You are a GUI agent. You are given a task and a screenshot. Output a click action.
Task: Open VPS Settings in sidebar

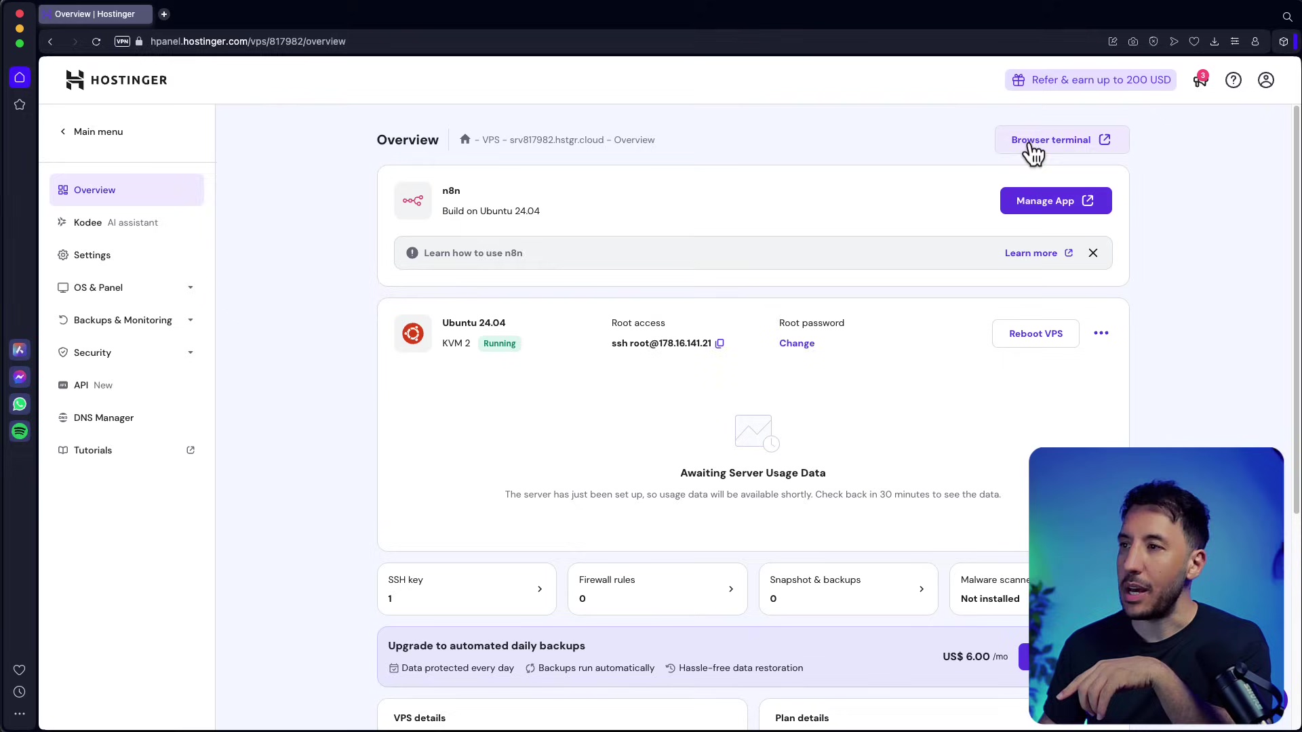[127, 255]
